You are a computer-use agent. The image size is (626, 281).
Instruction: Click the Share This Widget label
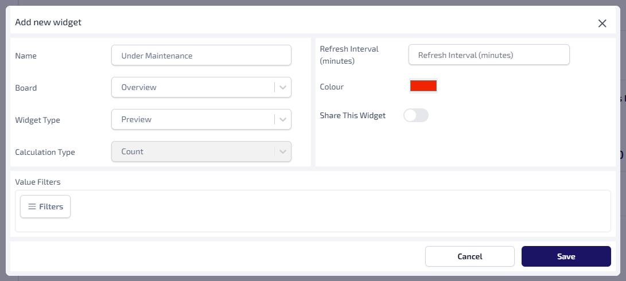pyautogui.click(x=352, y=116)
